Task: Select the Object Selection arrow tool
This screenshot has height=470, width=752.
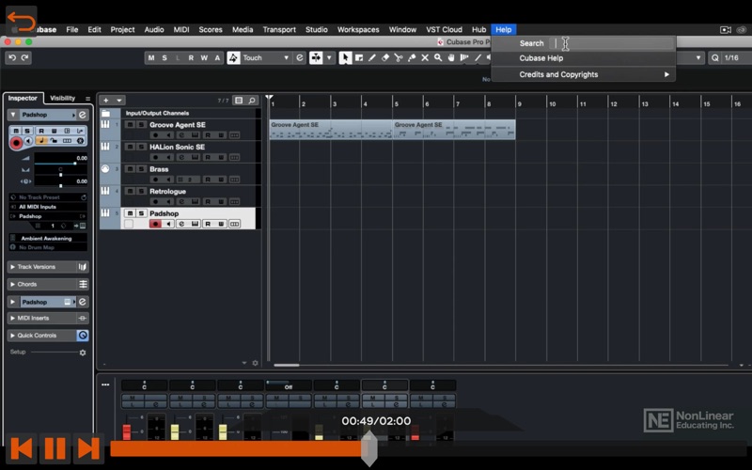Action: (x=345, y=58)
